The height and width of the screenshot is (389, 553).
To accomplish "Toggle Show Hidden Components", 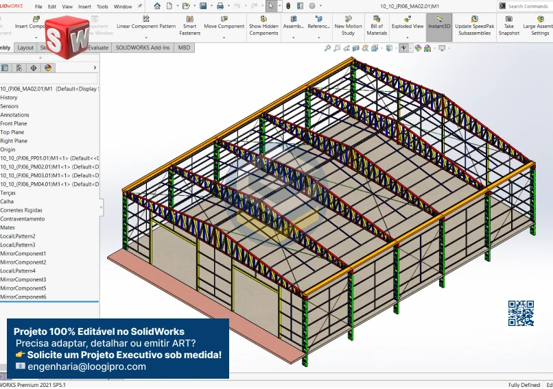I will pos(263,26).
